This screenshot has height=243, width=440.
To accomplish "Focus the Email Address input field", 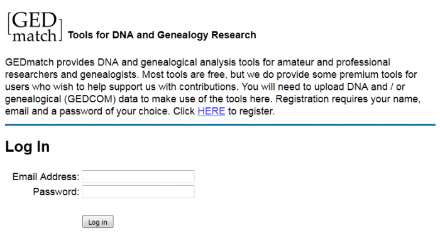I will point(138,176).
